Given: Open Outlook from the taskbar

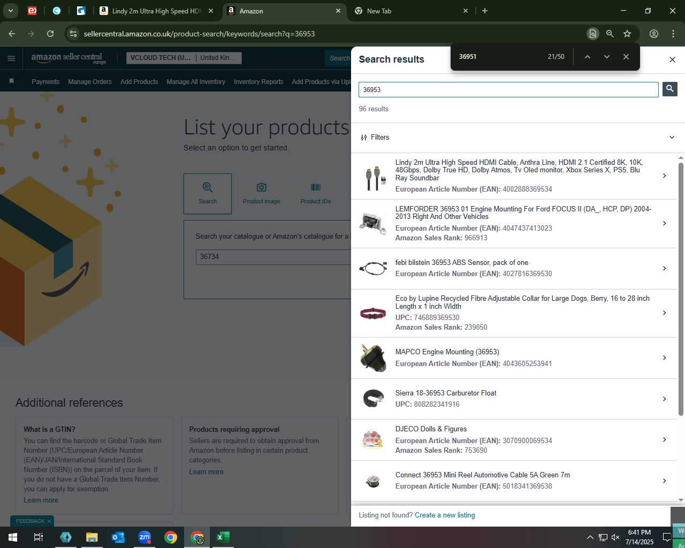Looking at the screenshot, I should click(x=118, y=537).
